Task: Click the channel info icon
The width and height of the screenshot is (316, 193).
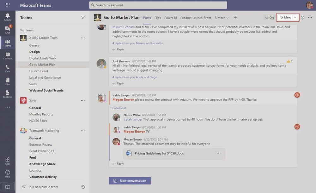Action: (302, 18)
